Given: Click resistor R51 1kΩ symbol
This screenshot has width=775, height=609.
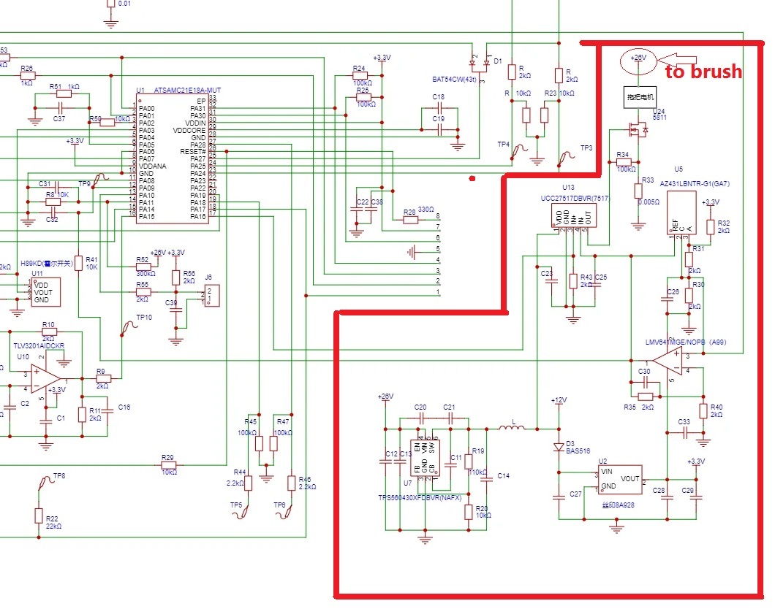Looking at the screenshot, I should [64, 93].
